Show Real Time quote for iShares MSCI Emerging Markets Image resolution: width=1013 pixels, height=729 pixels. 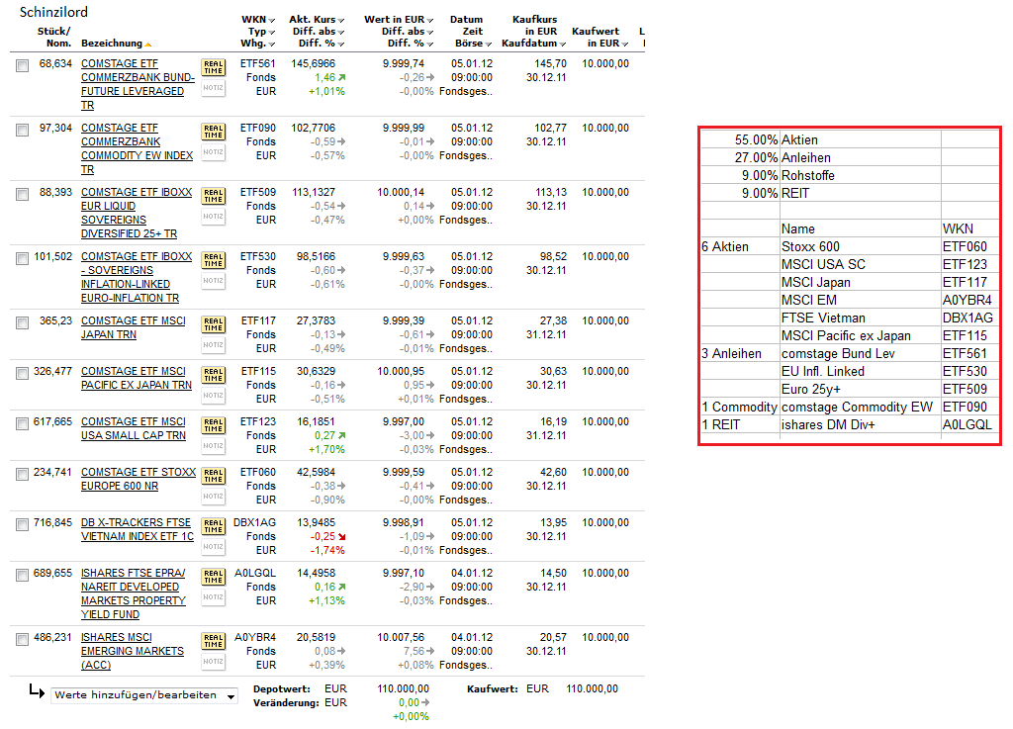coord(214,641)
